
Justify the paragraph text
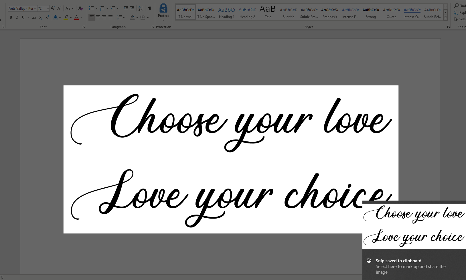click(x=110, y=17)
